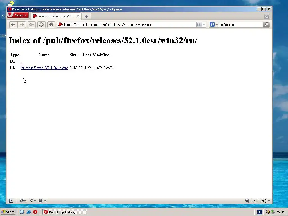288x216 pixels.
Task: Open the address bar history dropdown arrow
Action: click(204, 25)
